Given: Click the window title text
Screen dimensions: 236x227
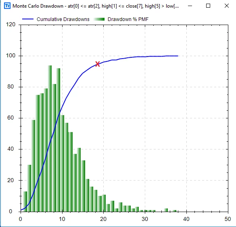Looking at the screenshot, I should [96, 6].
